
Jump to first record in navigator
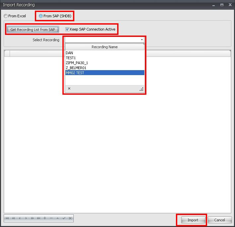tap(7, 218)
